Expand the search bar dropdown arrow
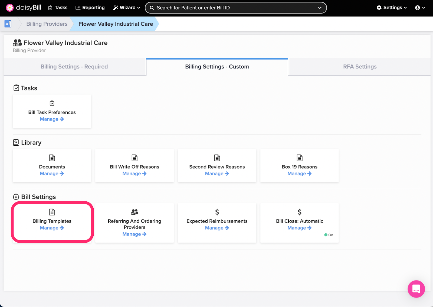 [320, 8]
